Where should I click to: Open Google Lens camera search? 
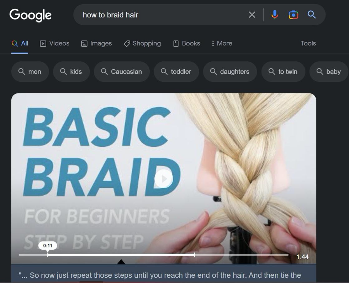(x=294, y=15)
